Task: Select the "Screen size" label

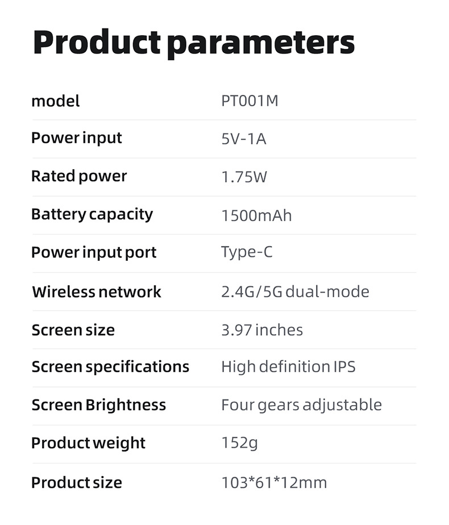Action: 73,330
